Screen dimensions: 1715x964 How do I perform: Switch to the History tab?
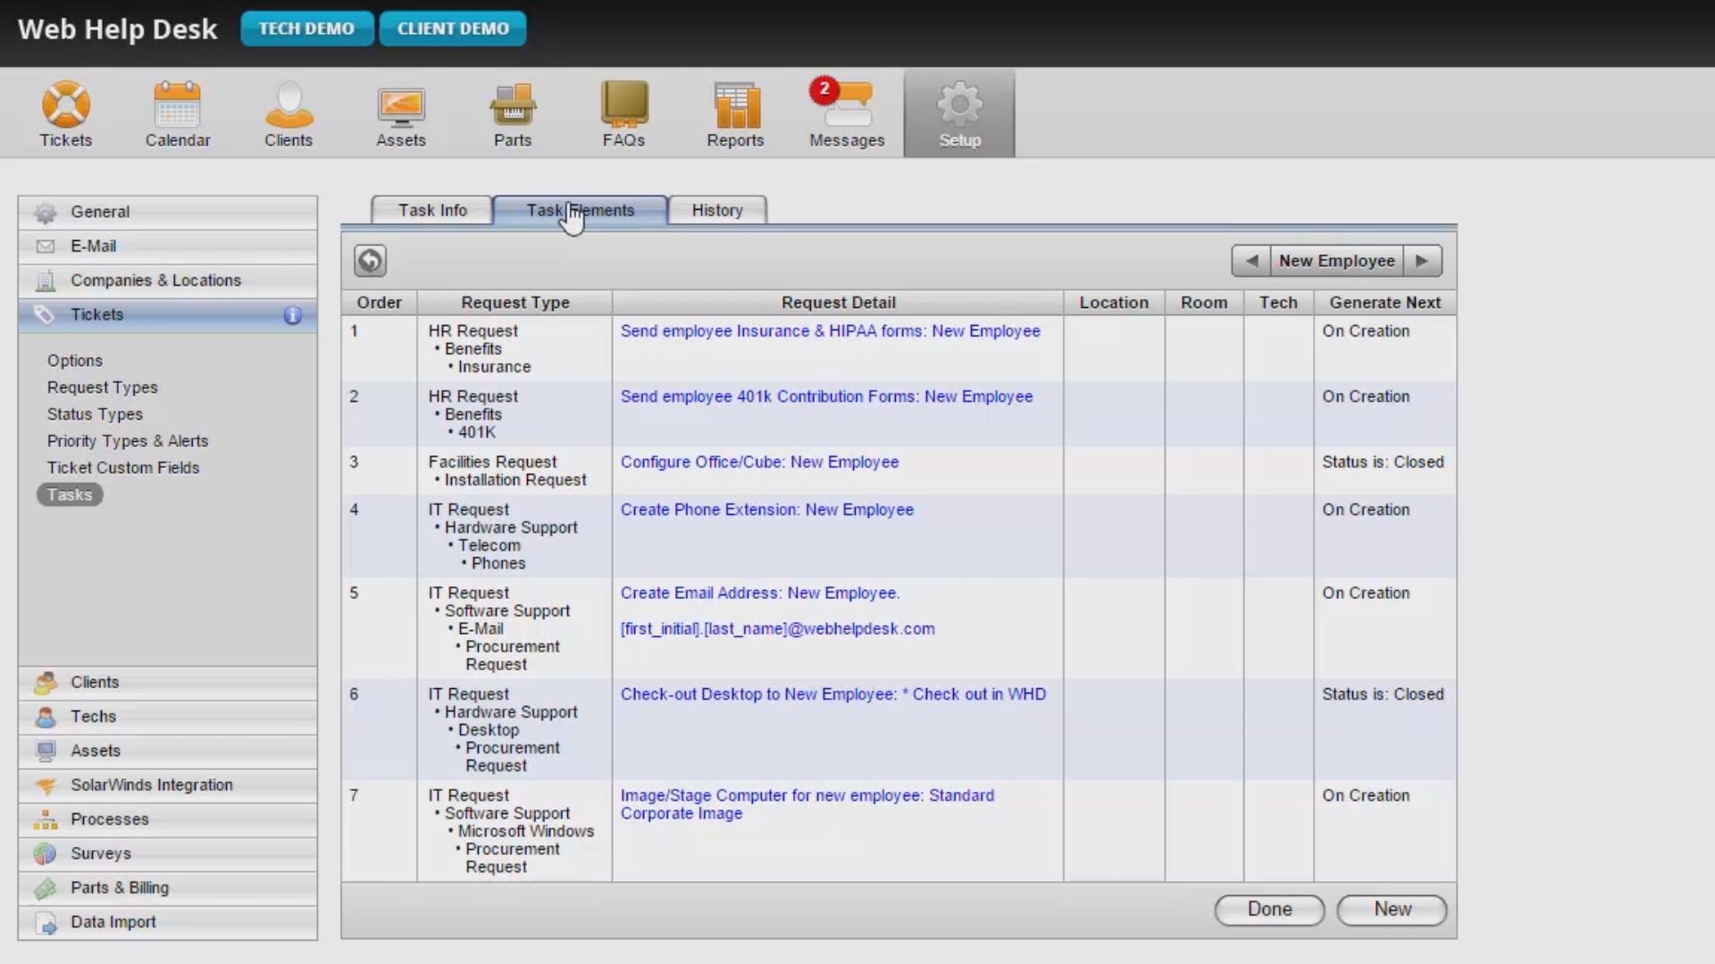click(x=716, y=210)
